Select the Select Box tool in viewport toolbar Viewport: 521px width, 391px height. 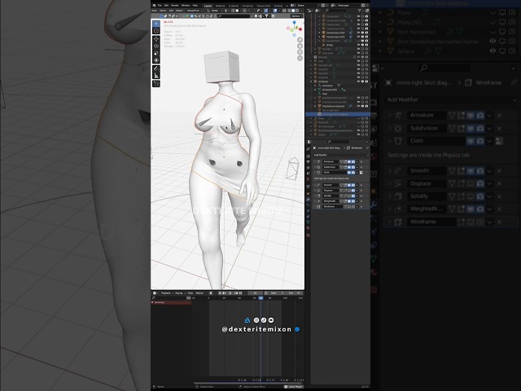point(156,24)
